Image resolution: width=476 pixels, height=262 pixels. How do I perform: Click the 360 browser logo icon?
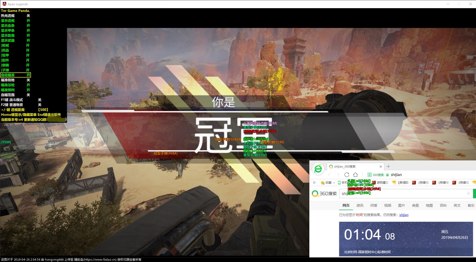pyautogui.click(x=318, y=169)
